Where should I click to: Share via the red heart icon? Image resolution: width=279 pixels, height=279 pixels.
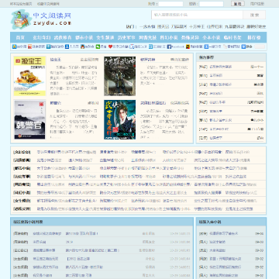tap(118, 46)
